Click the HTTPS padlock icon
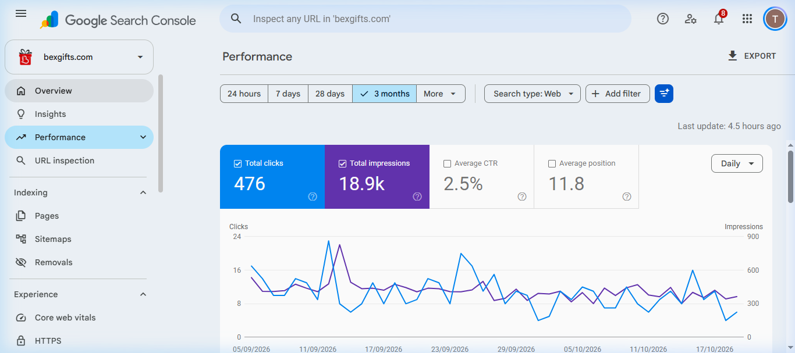795x353 pixels. click(21, 341)
